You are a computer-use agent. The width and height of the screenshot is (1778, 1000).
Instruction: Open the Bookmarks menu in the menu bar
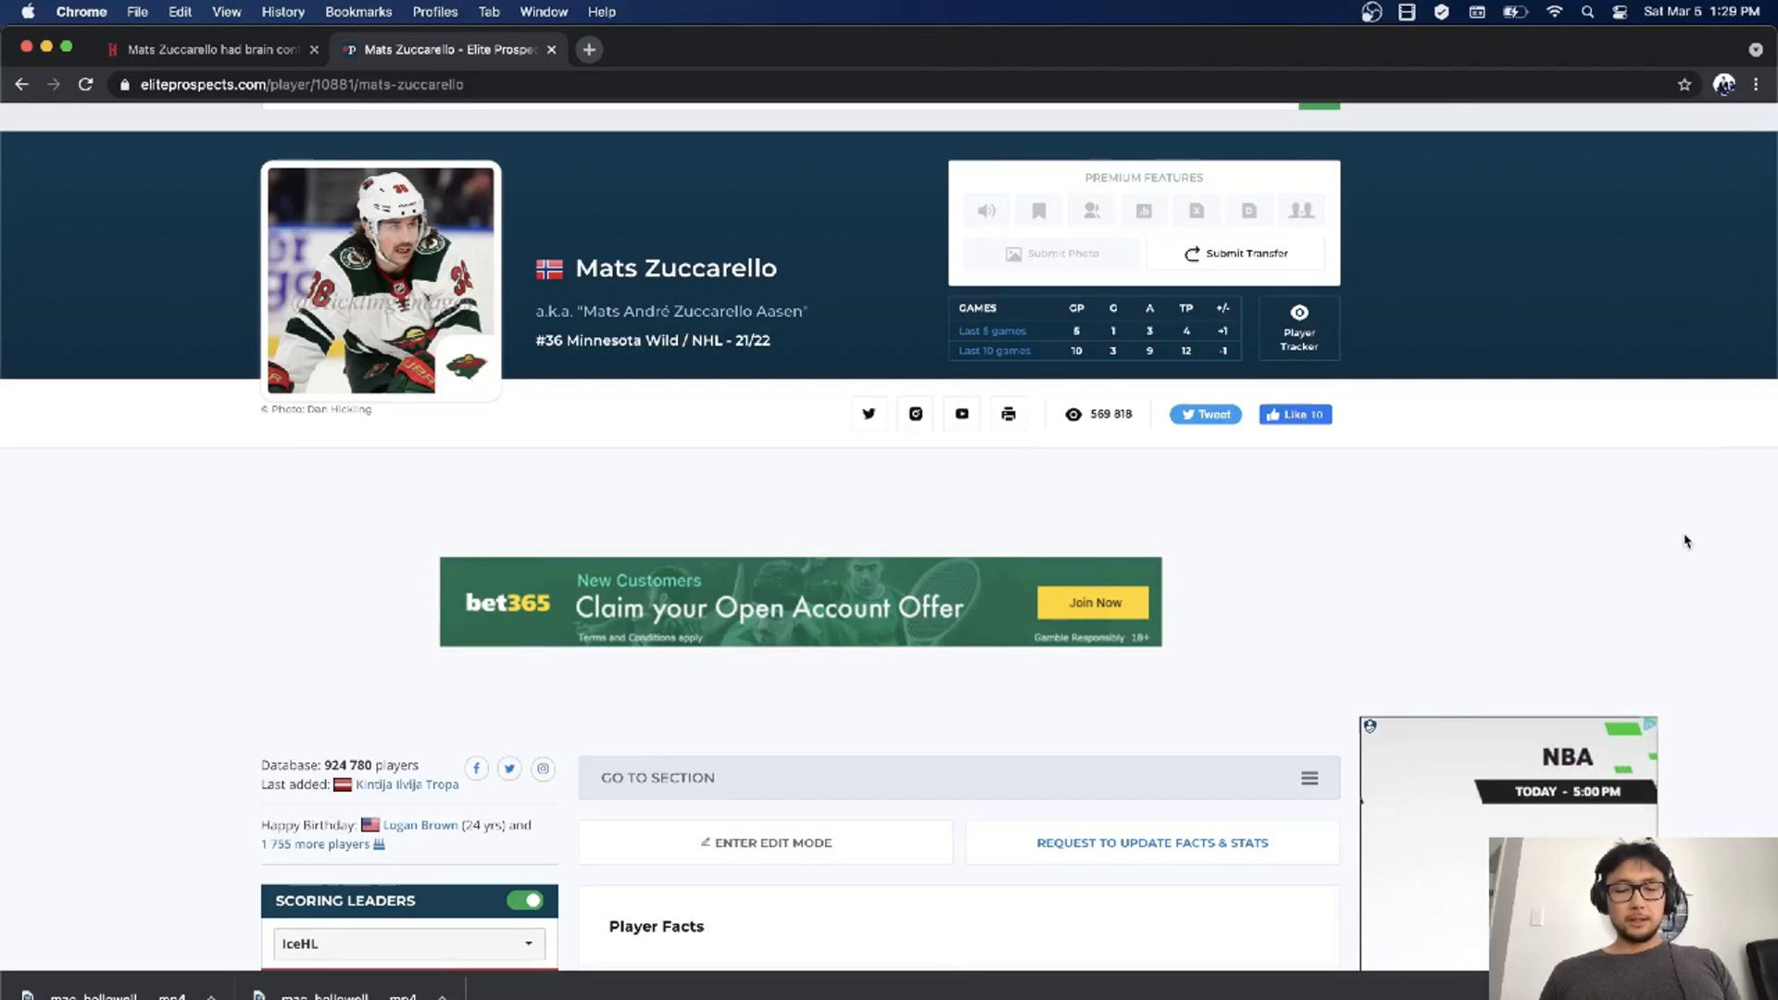click(358, 12)
